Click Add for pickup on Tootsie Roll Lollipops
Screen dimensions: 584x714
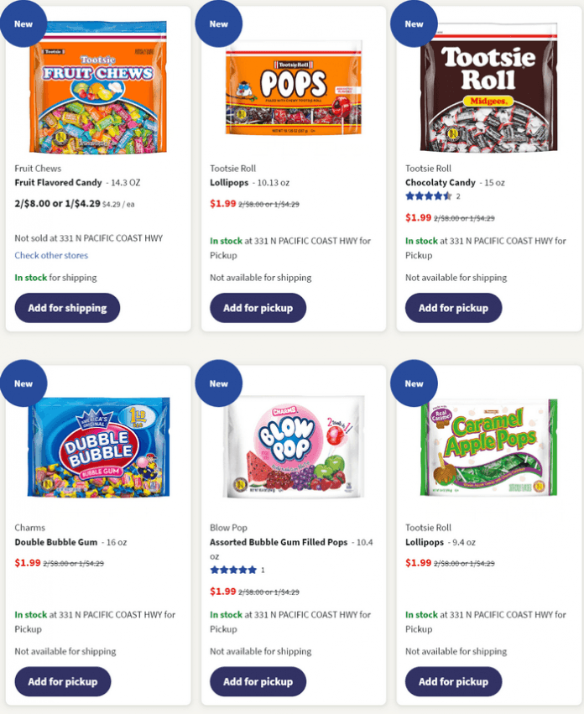coord(258,308)
